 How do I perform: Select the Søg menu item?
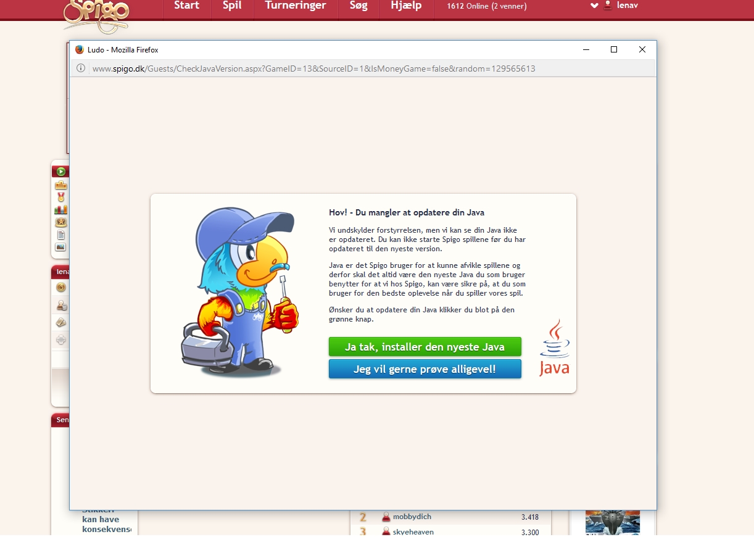[x=358, y=6]
